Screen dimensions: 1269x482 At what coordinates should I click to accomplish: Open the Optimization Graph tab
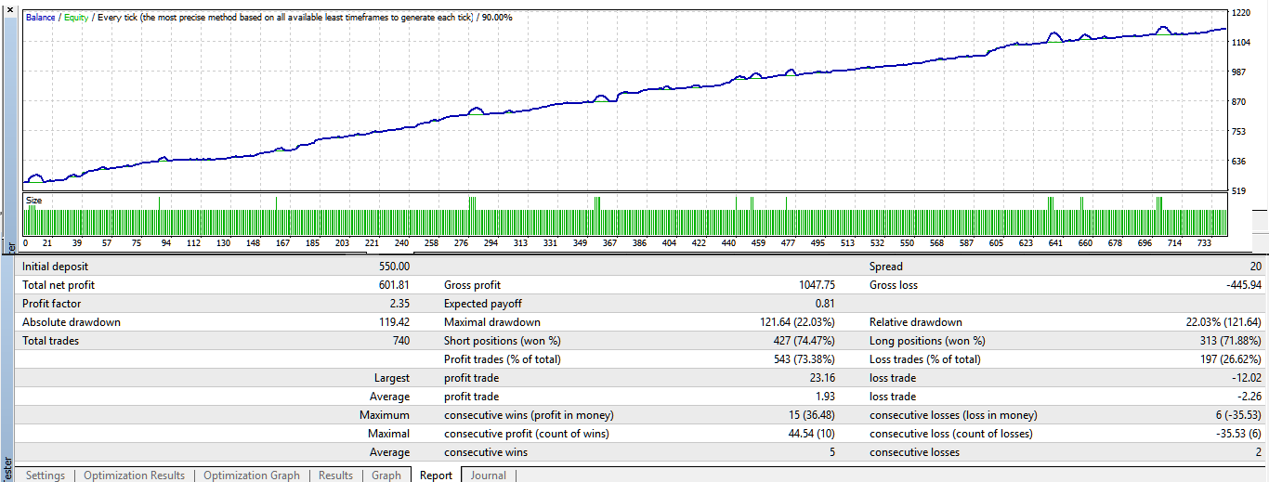click(251, 475)
